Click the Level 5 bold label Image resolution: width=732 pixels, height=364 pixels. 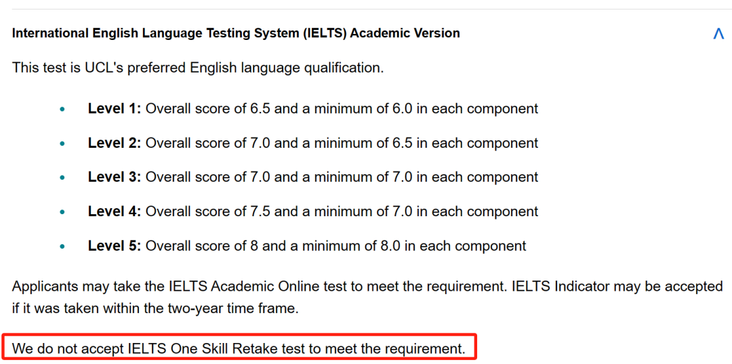tap(115, 245)
